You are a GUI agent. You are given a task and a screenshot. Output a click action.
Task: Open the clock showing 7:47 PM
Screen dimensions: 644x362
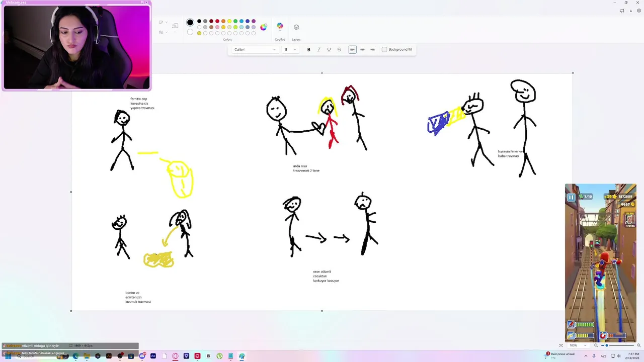[632, 356]
